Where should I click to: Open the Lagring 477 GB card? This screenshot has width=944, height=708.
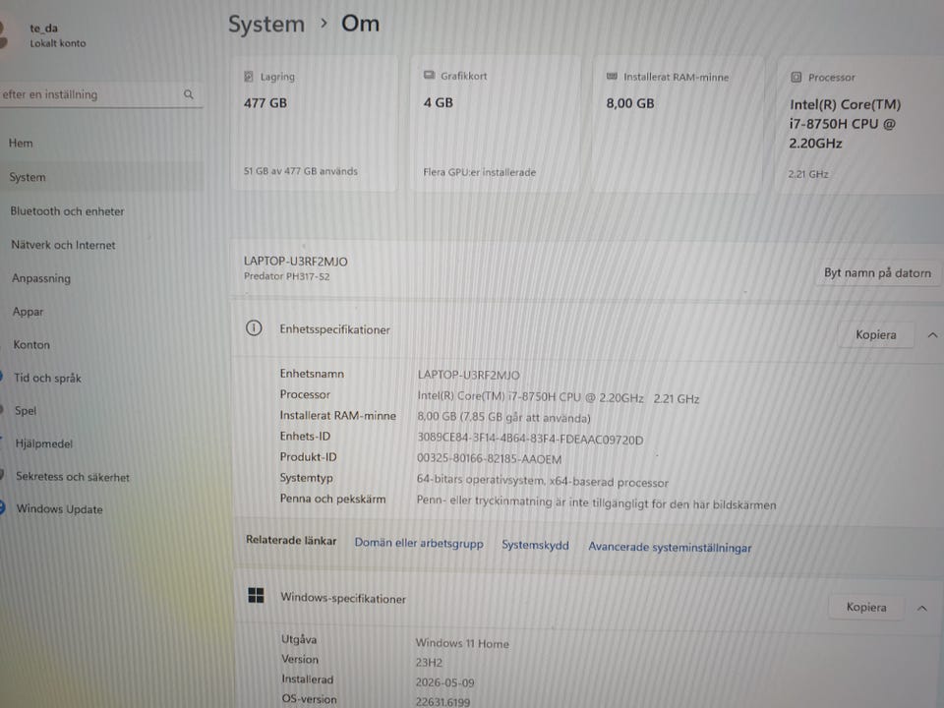(x=315, y=124)
